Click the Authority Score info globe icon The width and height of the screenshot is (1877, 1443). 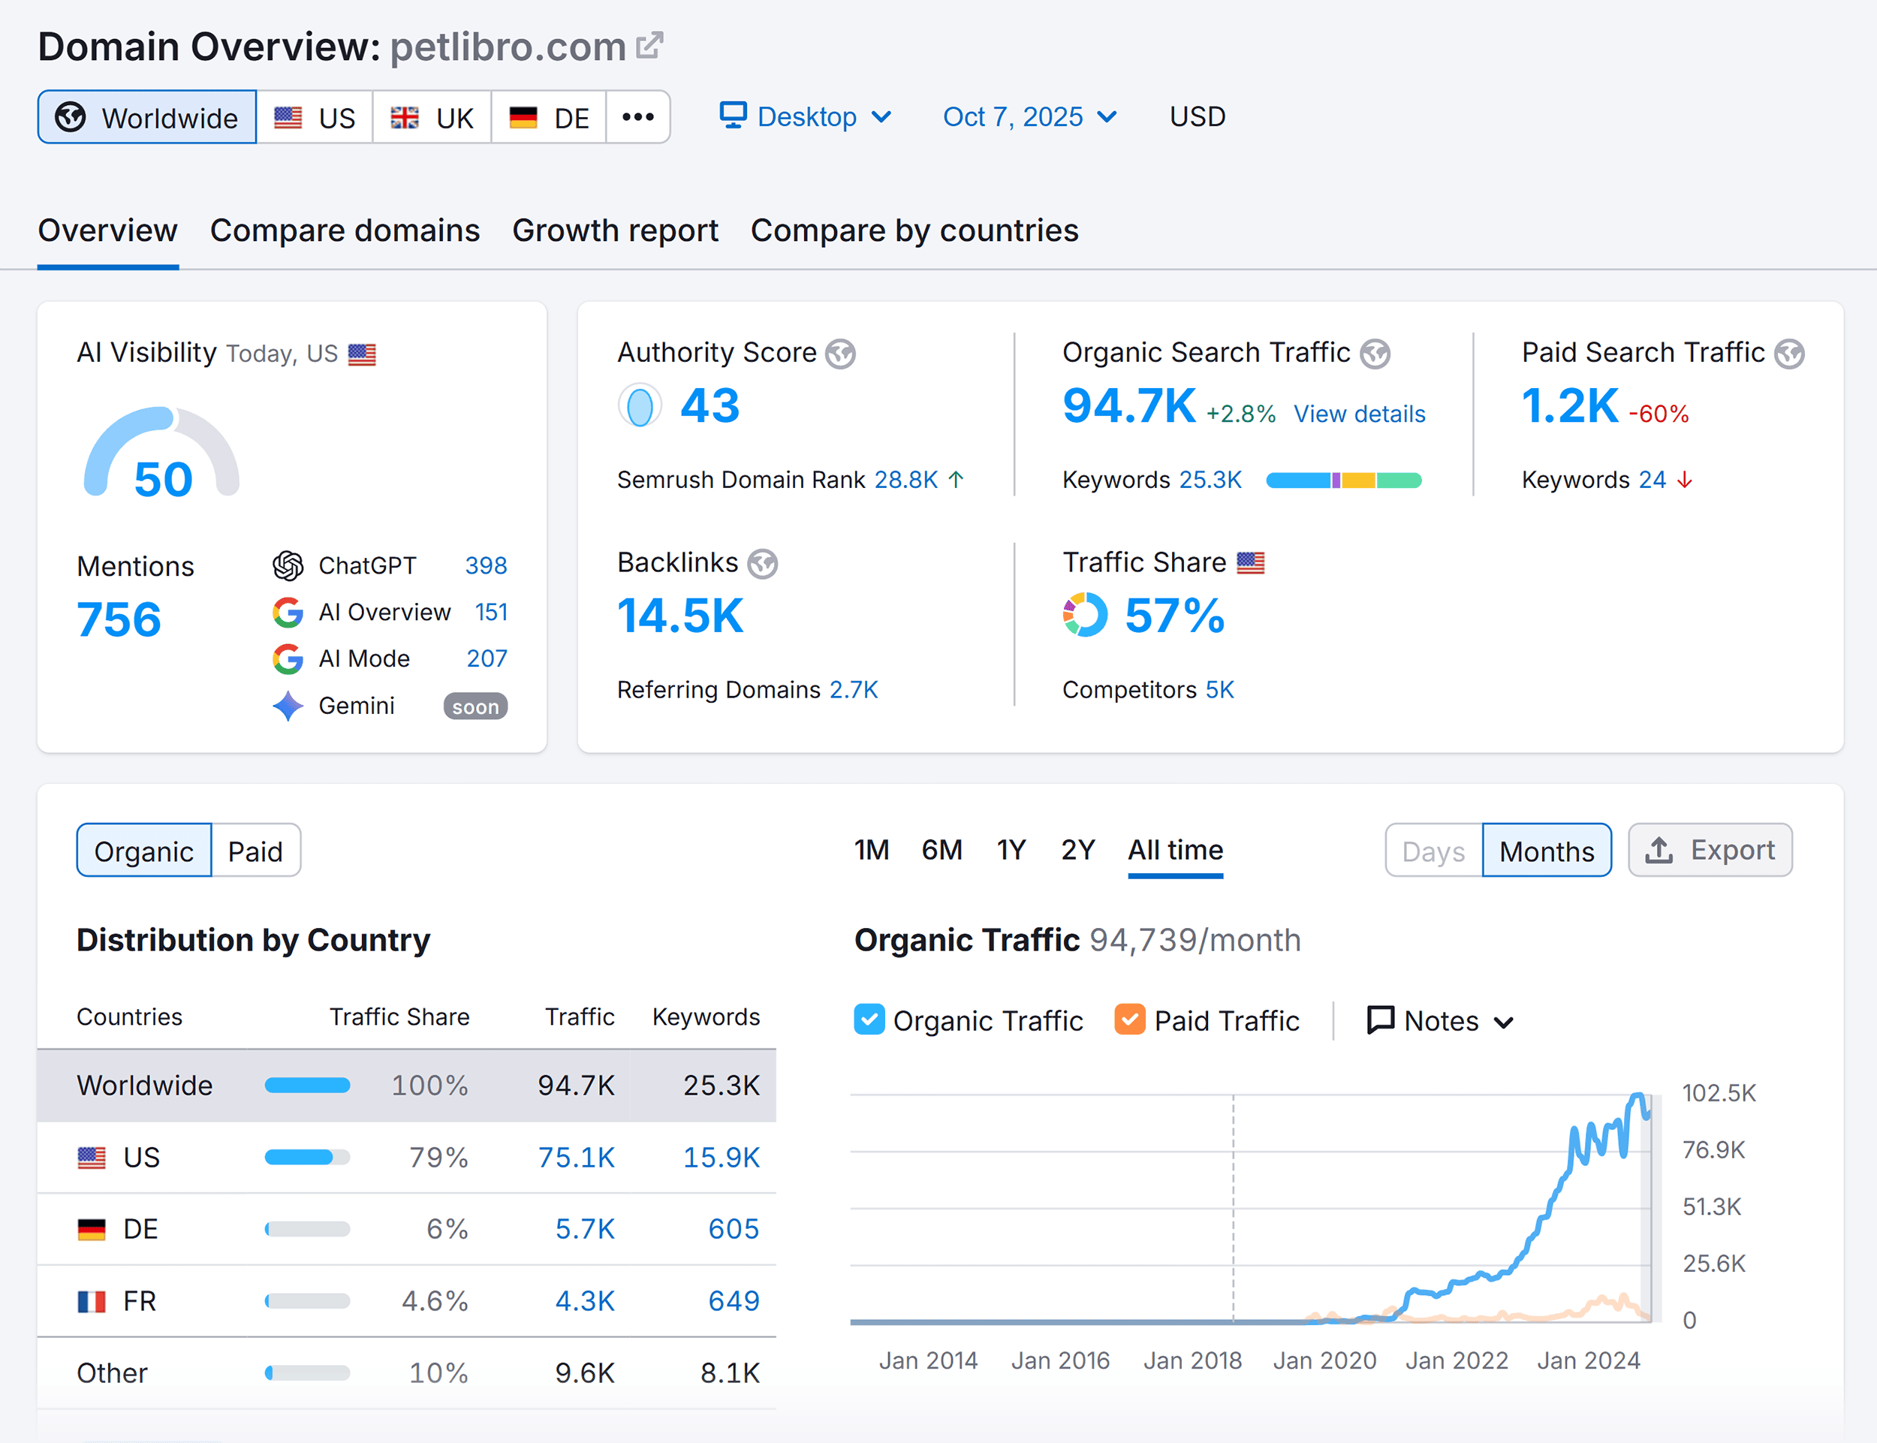point(840,353)
